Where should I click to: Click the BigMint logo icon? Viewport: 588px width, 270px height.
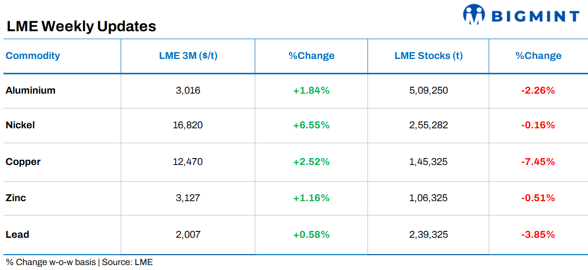point(473,14)
